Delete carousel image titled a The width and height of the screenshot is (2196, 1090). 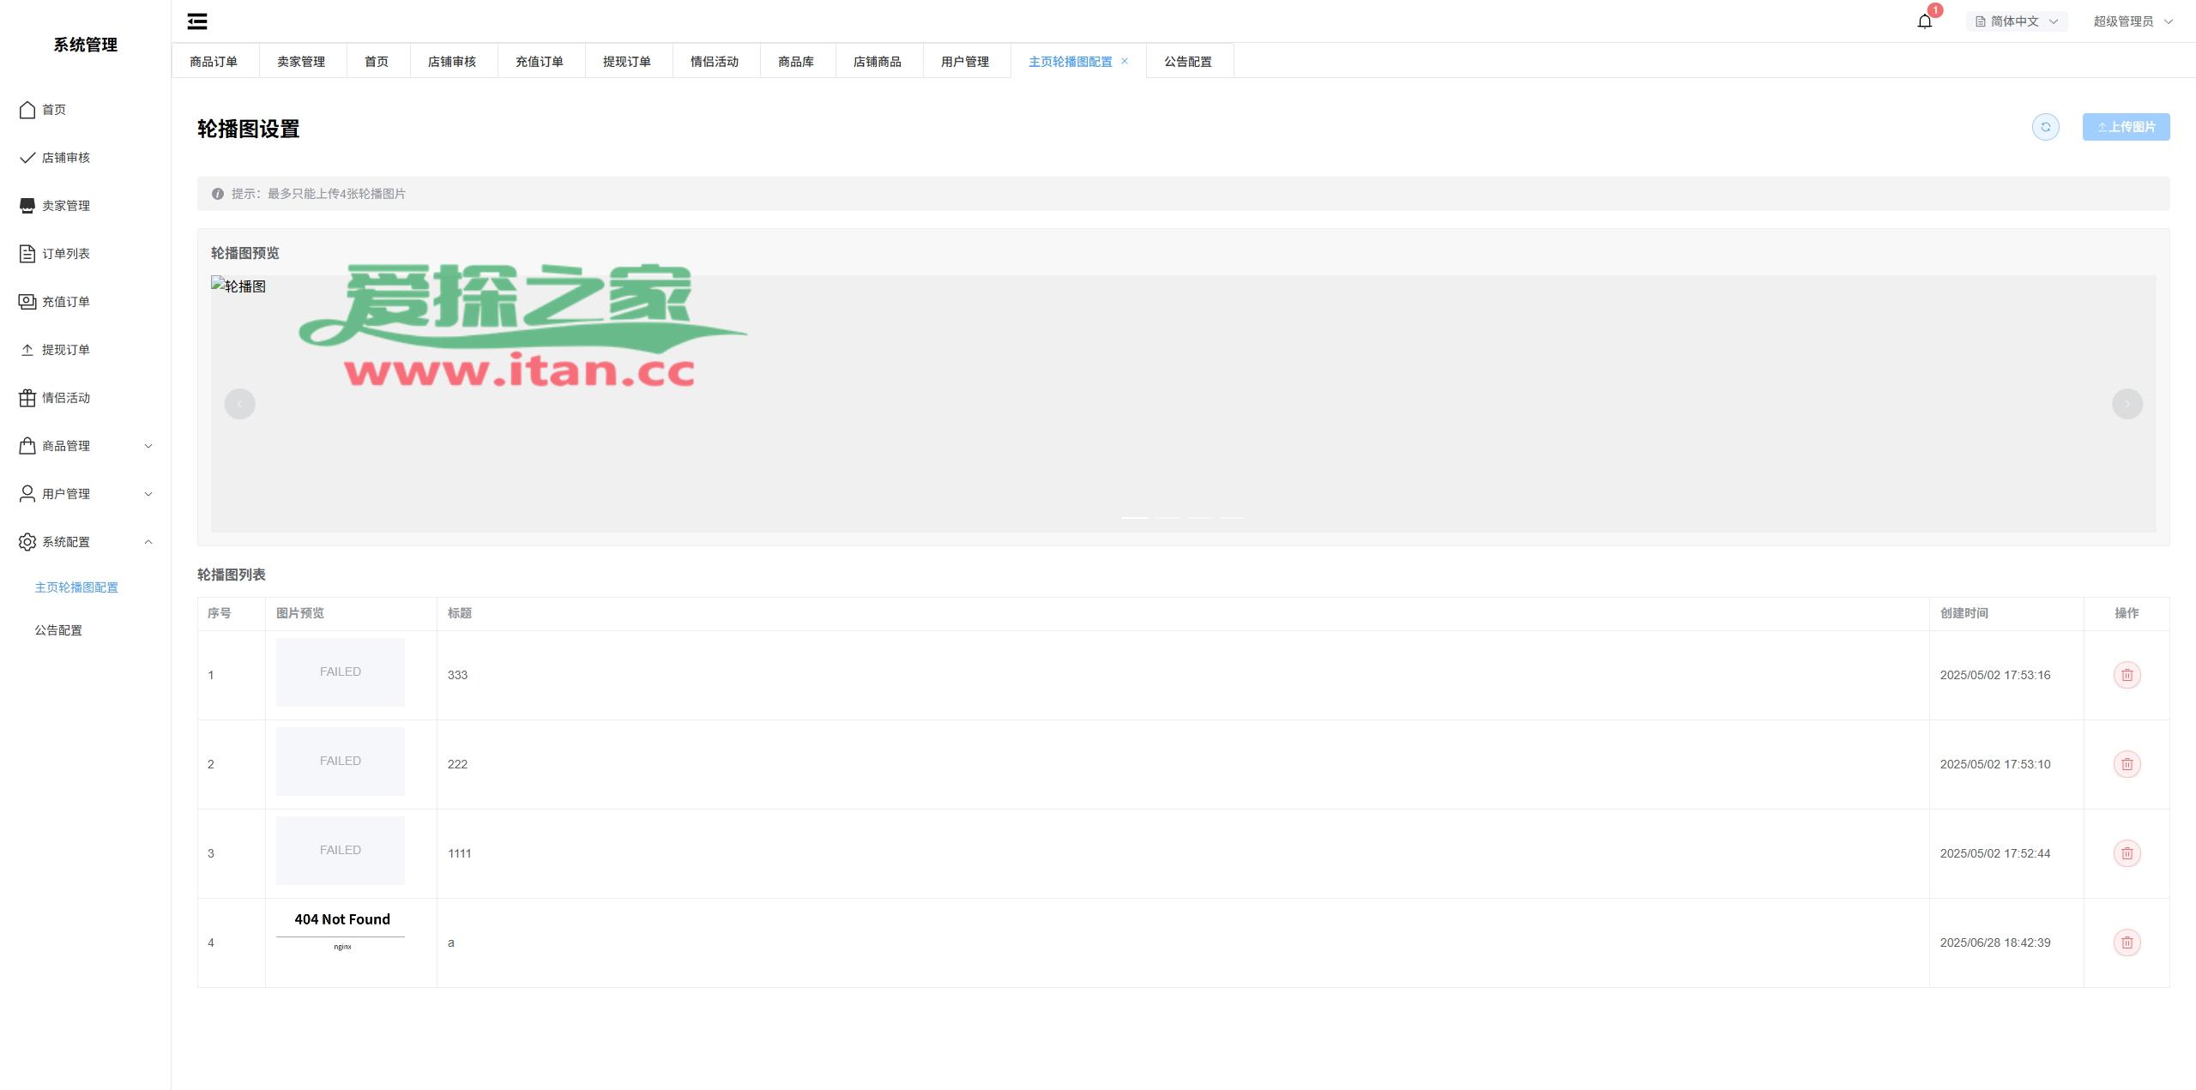[2127, 942]
